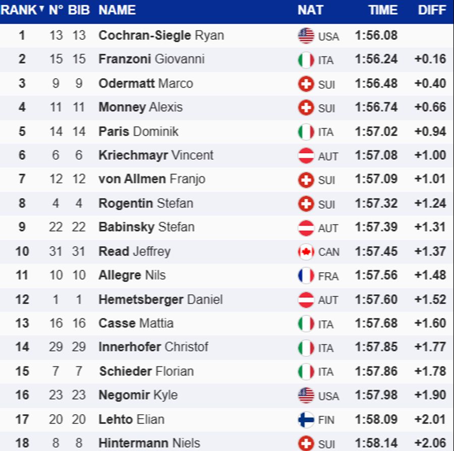Click USA flag next to Negomir
The image size is (454, 451).
coord(306,396)
